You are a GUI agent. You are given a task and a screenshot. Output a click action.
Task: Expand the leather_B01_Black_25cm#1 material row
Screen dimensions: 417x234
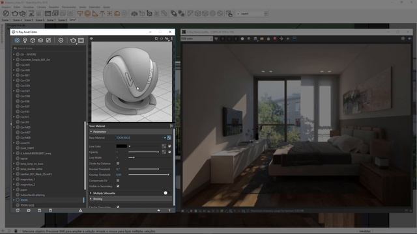pyautogui.click(x=14, y=174)
